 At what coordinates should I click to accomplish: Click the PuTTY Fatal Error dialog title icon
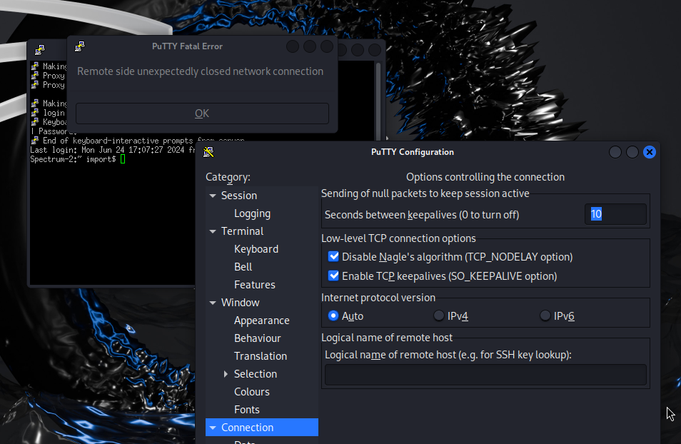pos(80,46)
